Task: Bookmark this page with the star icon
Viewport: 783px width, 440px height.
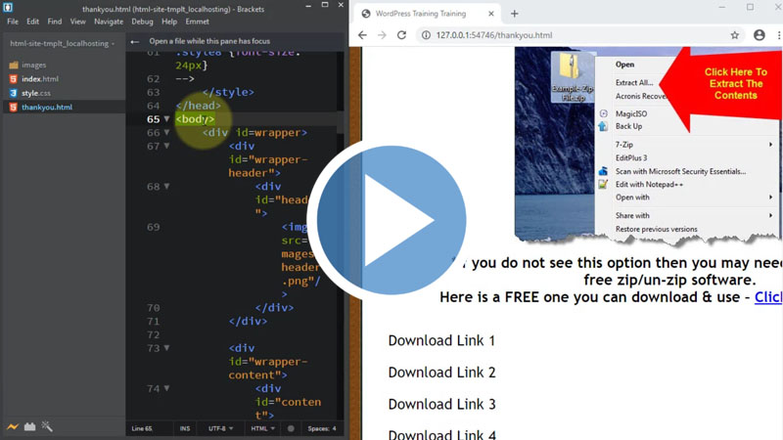Action: click(x=734, y=35)
